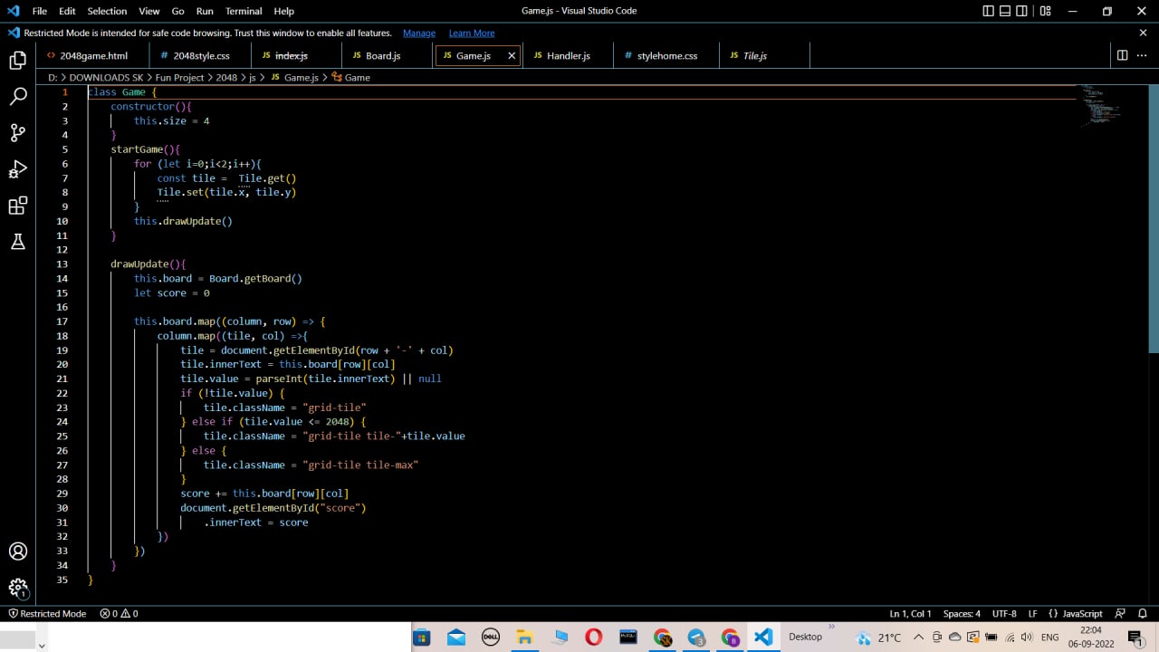Switch to the stylehome.css tab
1159x652 pixels.
point(666,55)
